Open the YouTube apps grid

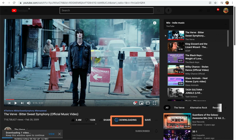209,10
